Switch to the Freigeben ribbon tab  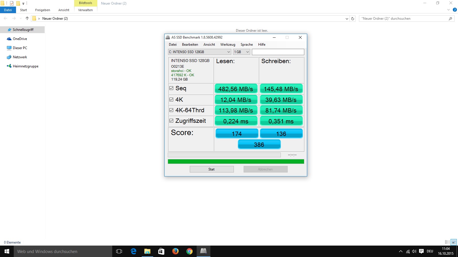click(43, 10)
